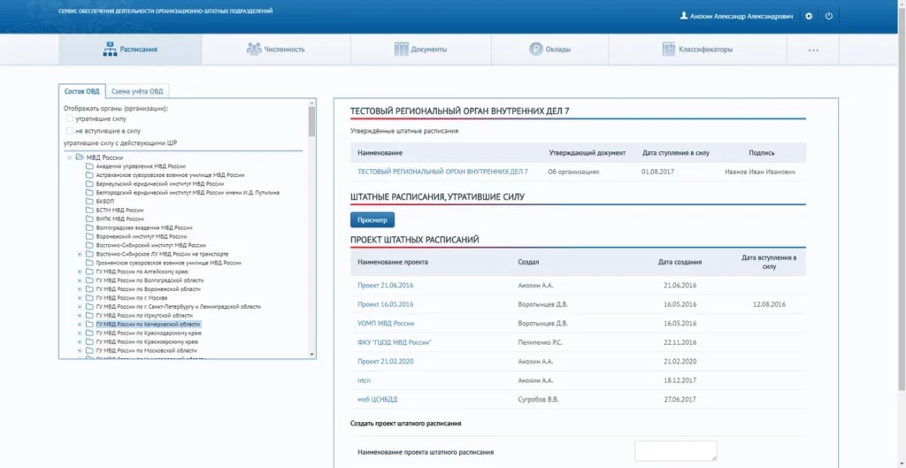Open the Расписания section icon

pos(109,50)
